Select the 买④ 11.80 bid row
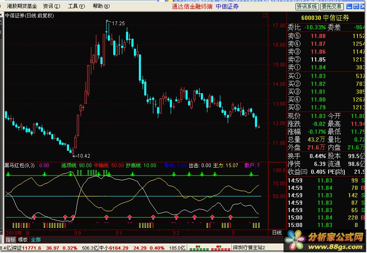This screenshot has width=367, height=253. coord(326,99)
